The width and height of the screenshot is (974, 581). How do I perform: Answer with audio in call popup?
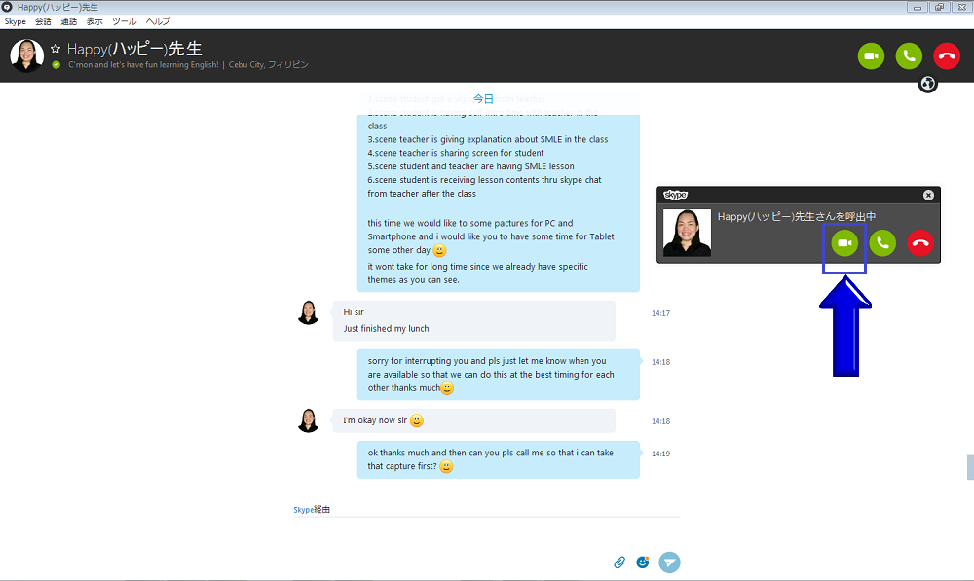(x=882, y=242)
